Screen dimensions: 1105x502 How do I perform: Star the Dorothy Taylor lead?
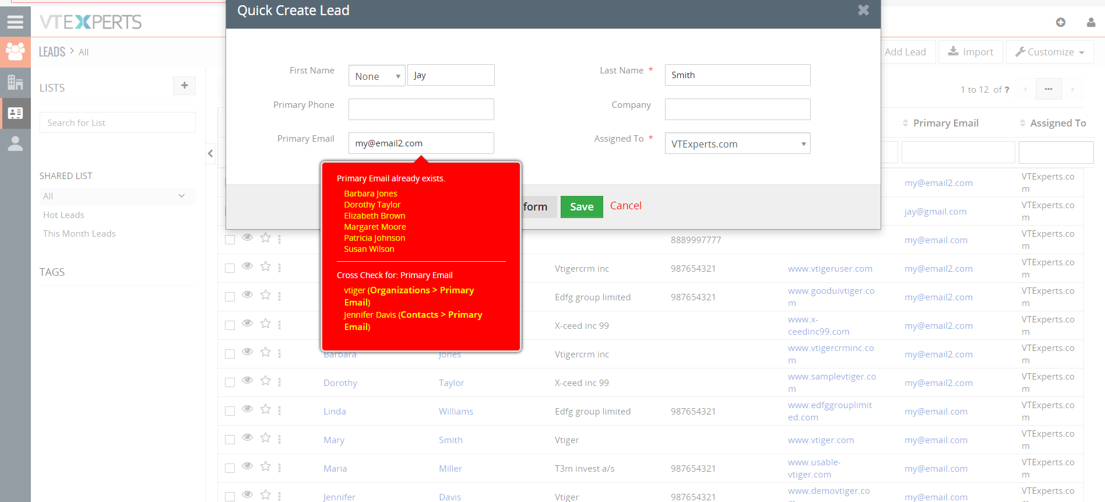click(265, 381)
